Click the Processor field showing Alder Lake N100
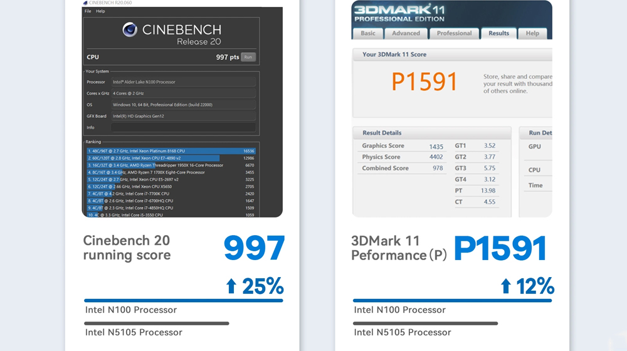The height and width of the screenshot is (351, 627). (183, 82)
